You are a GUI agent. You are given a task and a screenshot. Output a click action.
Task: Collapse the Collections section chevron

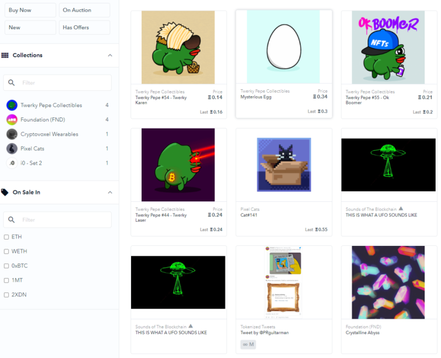pos(110,55)
